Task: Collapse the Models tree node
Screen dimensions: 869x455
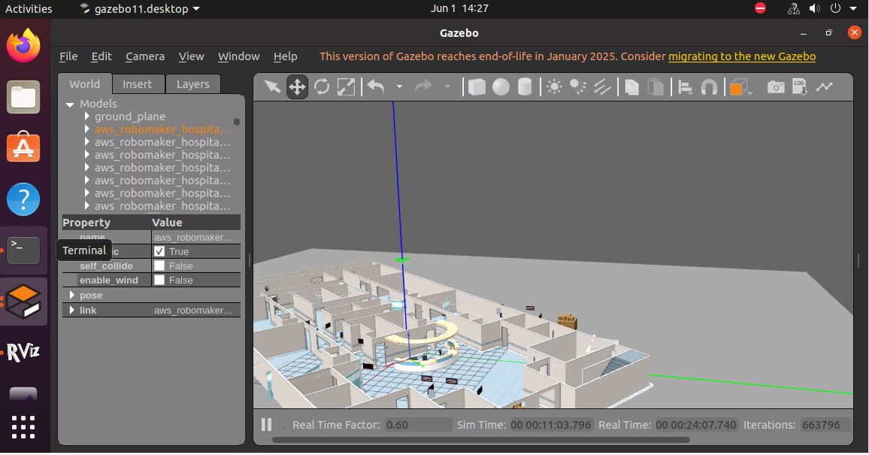Action: [x=70, y=105]
